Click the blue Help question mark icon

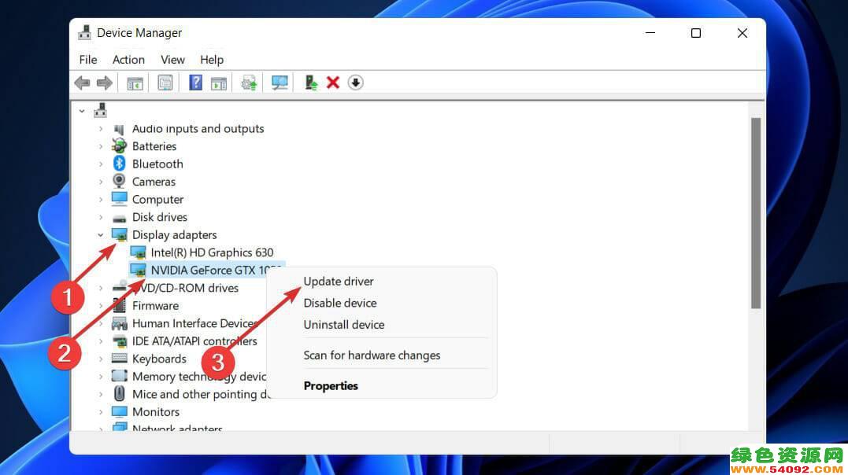pyautogui.click(x=195, y=83)
